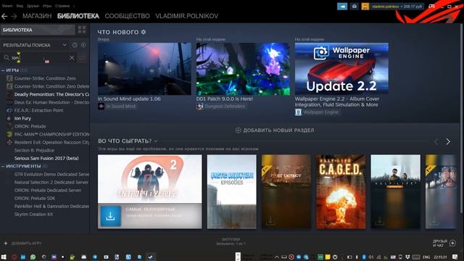Click Entropy: Zero 2 download button

110,216
